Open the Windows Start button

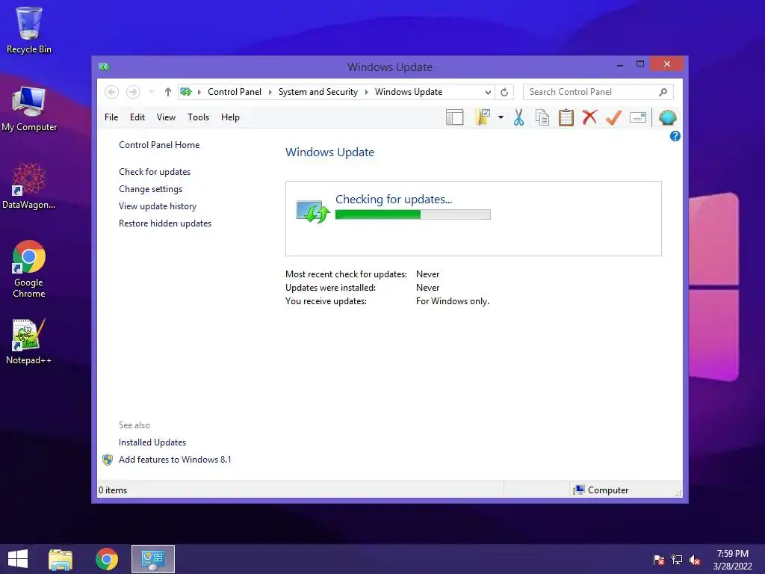click(x=18, y=559)
